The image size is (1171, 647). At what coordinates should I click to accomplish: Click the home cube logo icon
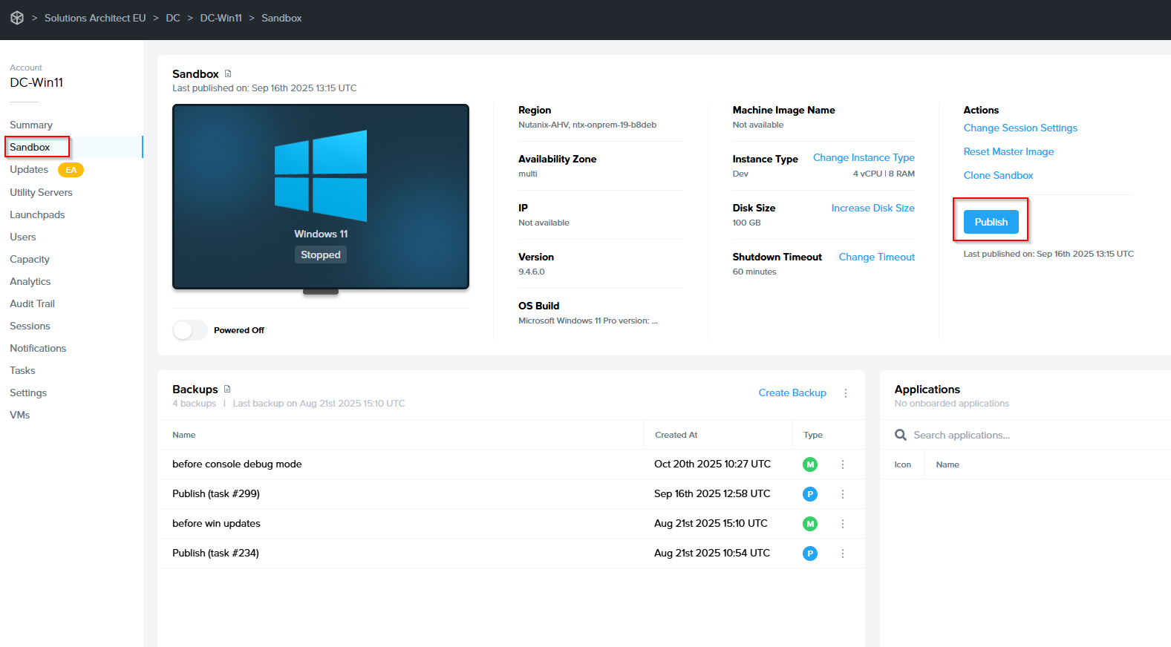pyautogui.click(x=17, y=18)
